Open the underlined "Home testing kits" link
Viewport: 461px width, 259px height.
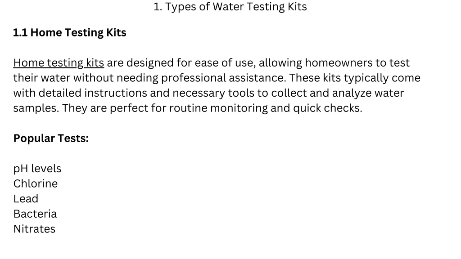59,63
